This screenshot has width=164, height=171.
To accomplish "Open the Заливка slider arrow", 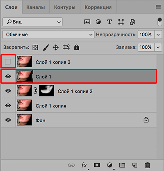I will tap(158, 48).
